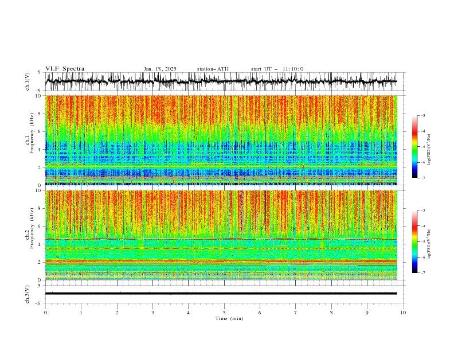Click the "2" kHz tick on ch.1 spectrogram axis

pyautogui.click(x=40, y=167)
